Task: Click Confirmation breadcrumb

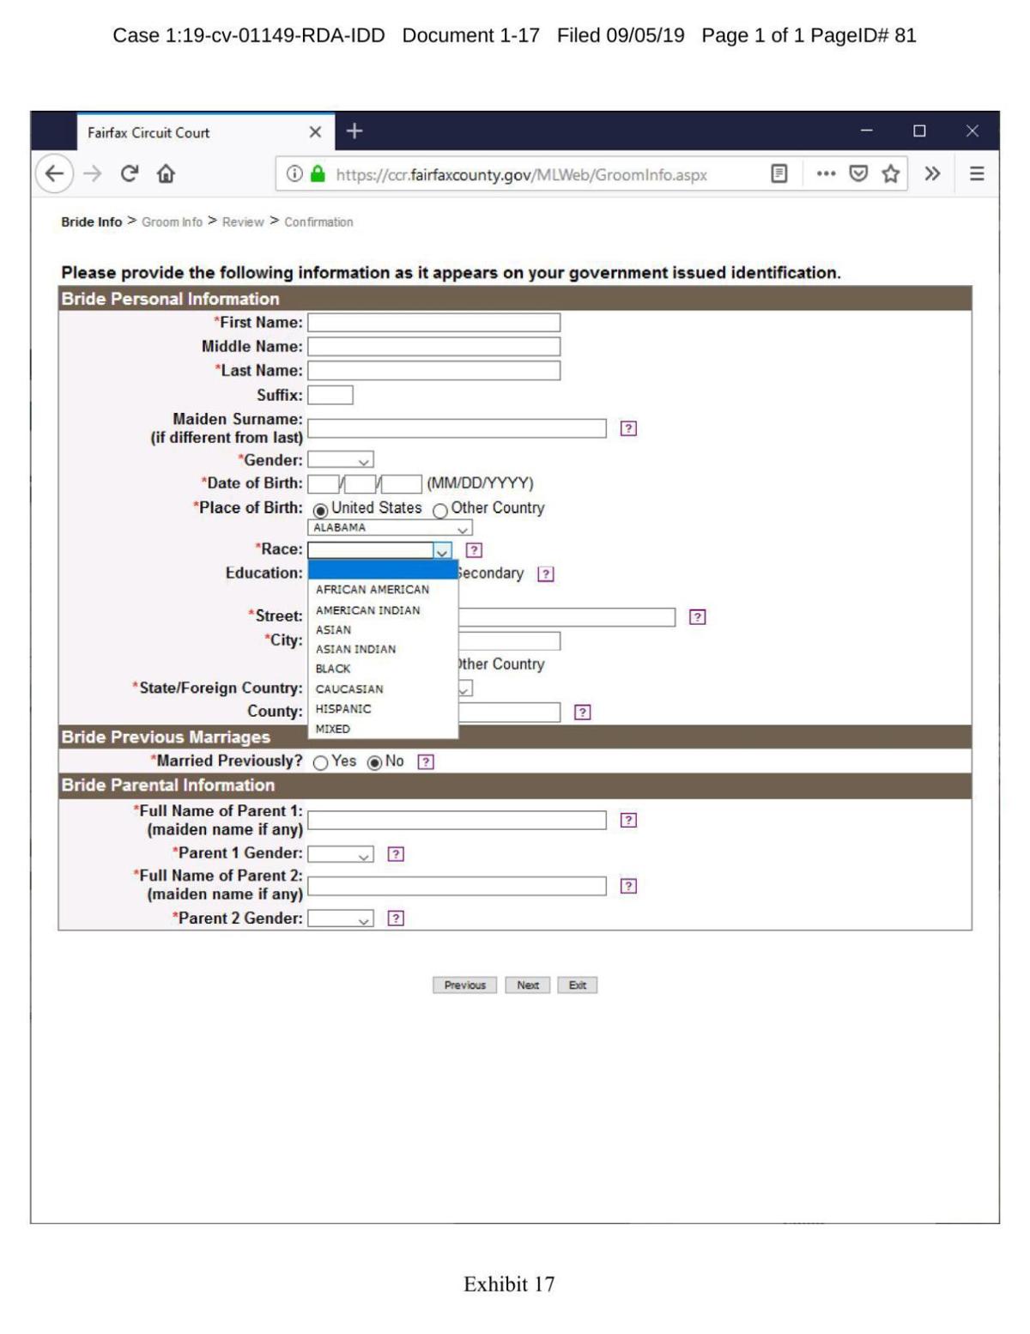Action: (x=318, y=222)
